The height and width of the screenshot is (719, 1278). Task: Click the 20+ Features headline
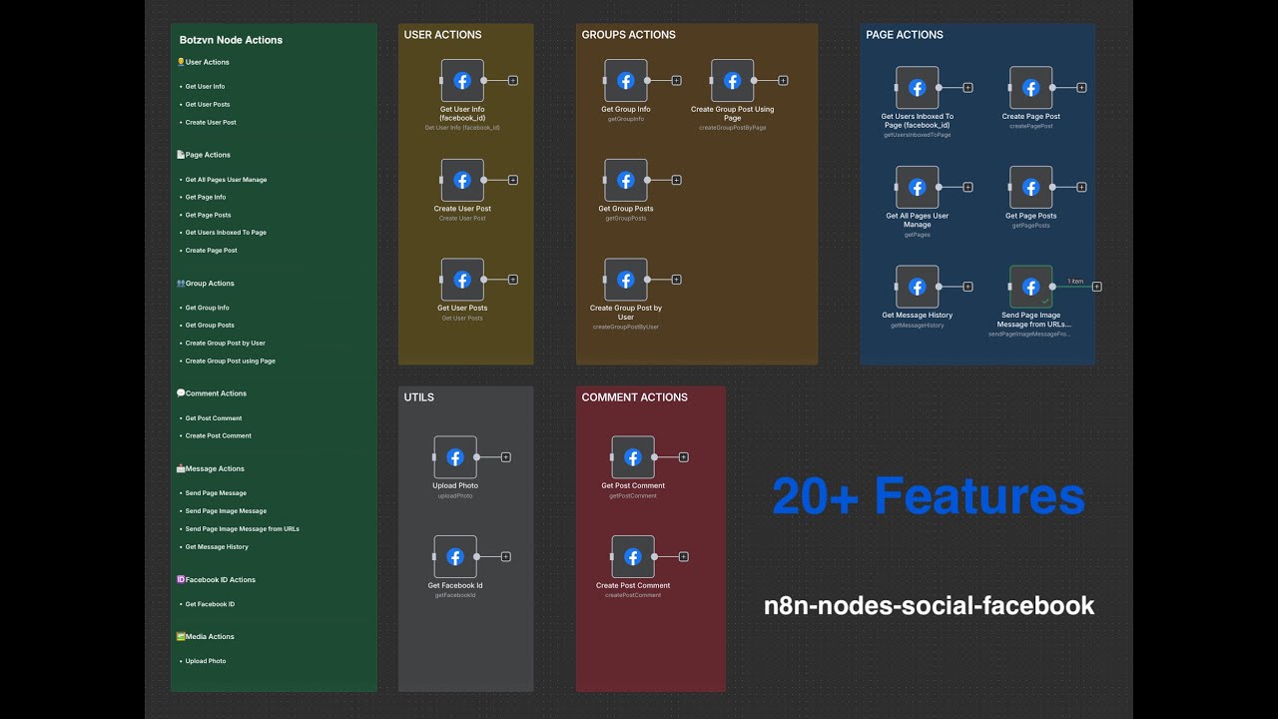[929, 496]
